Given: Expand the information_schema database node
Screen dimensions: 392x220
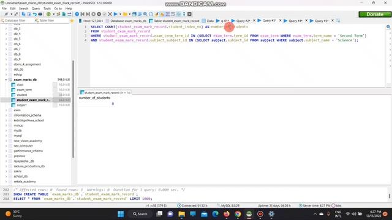Looking at the screenshot, I should tap(6, 116).
